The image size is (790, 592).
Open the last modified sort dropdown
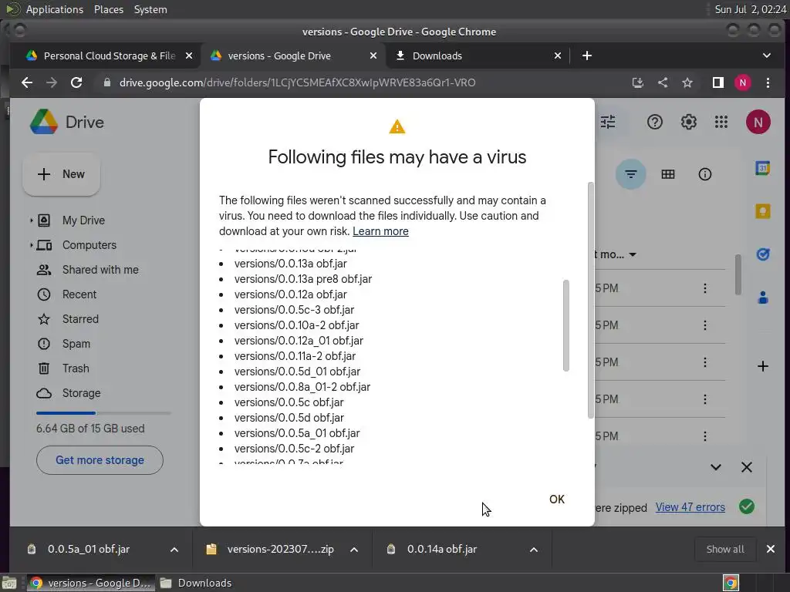[x=633, y=254]
